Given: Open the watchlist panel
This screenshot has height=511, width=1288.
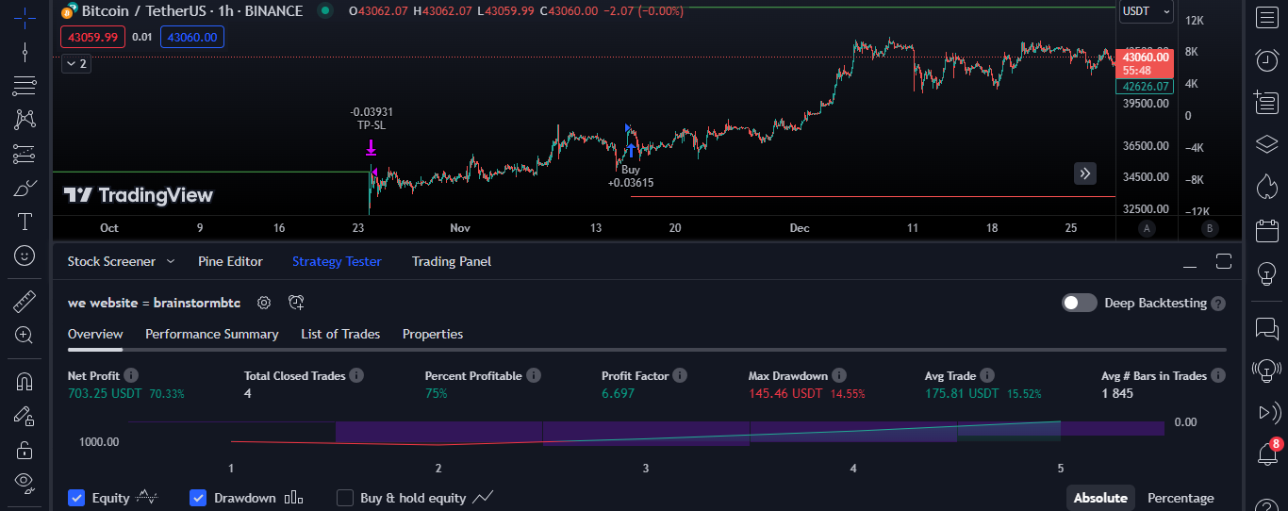Looking at the screenshot, I should click(x=1266, y=17).
